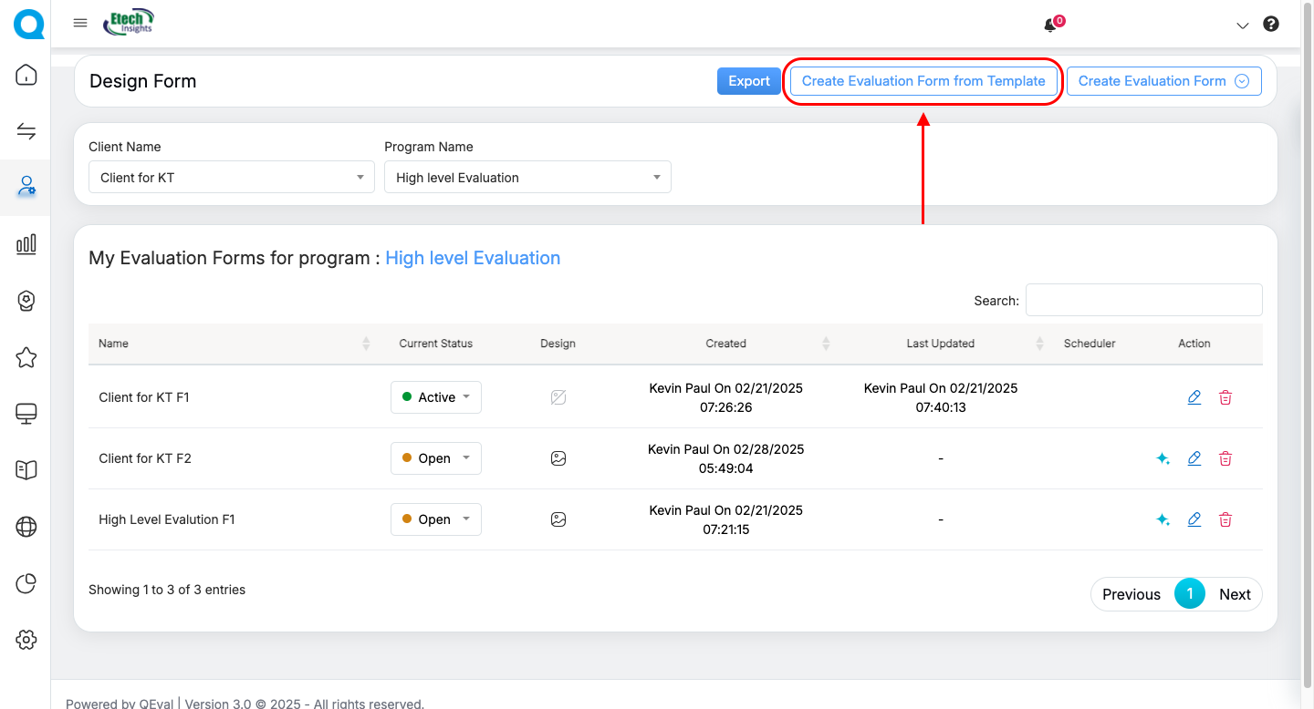
Task: Click the notification bell icon
Action: click(x=1050, y=26)
